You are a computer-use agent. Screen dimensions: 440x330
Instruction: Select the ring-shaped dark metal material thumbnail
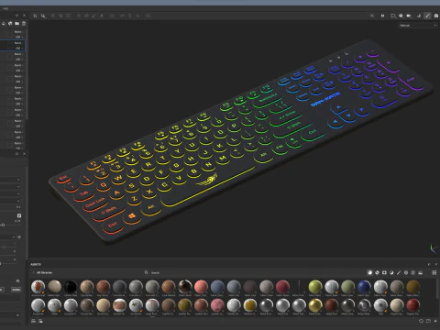click(x=364, y=305)
